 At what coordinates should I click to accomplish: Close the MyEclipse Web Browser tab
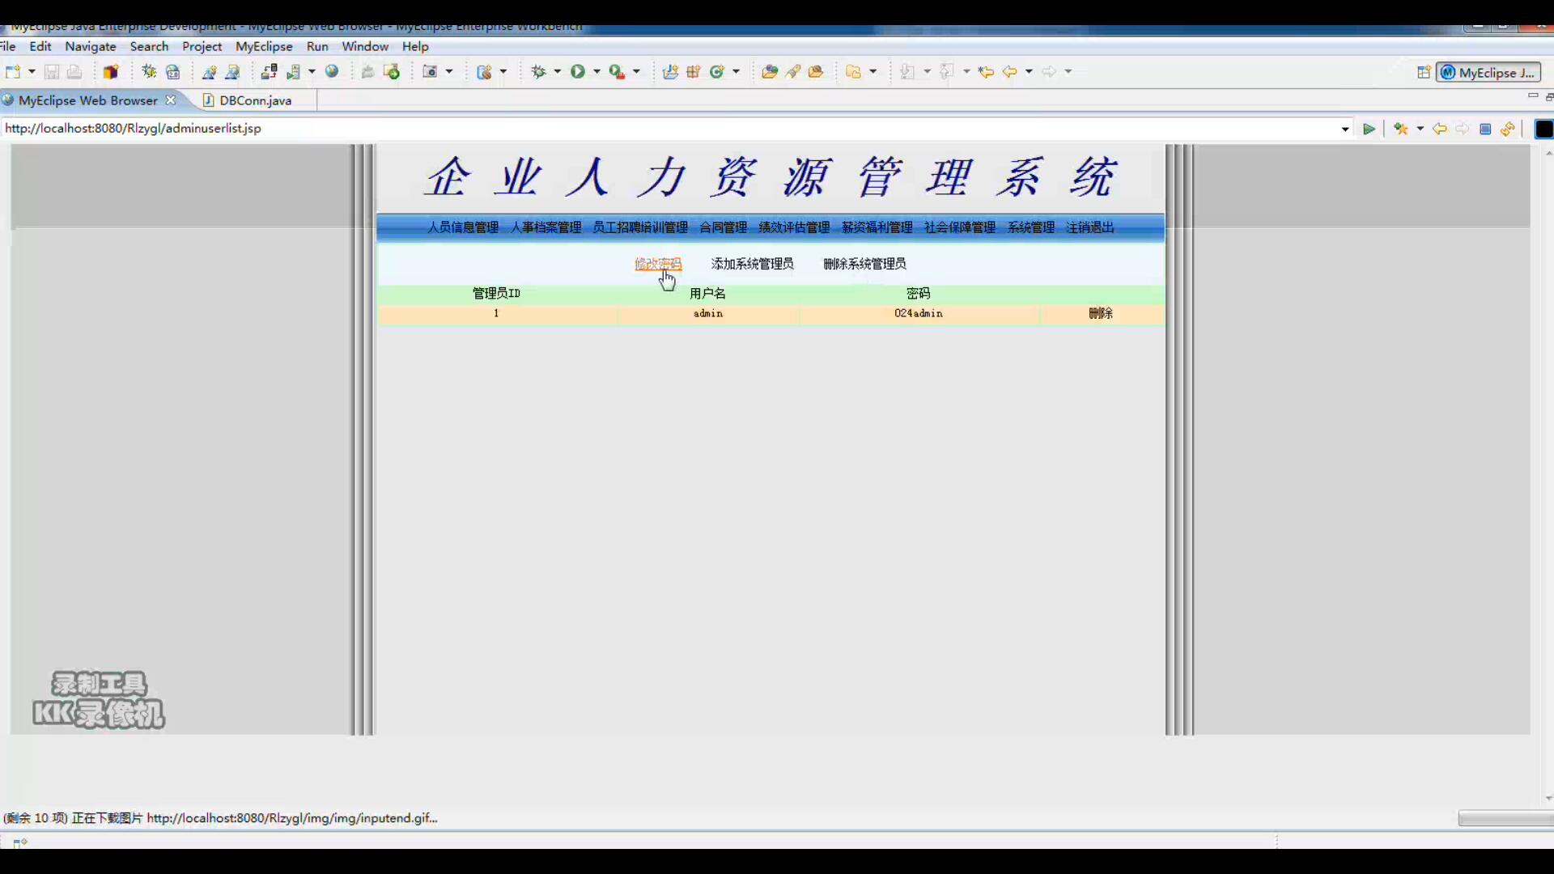coord(170,100)
